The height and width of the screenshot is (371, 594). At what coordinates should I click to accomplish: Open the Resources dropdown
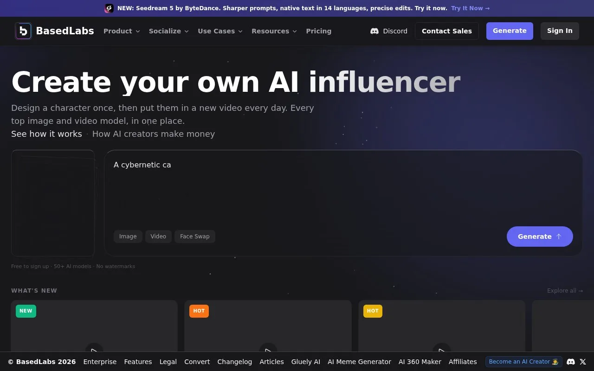click(x=274, y=31)
